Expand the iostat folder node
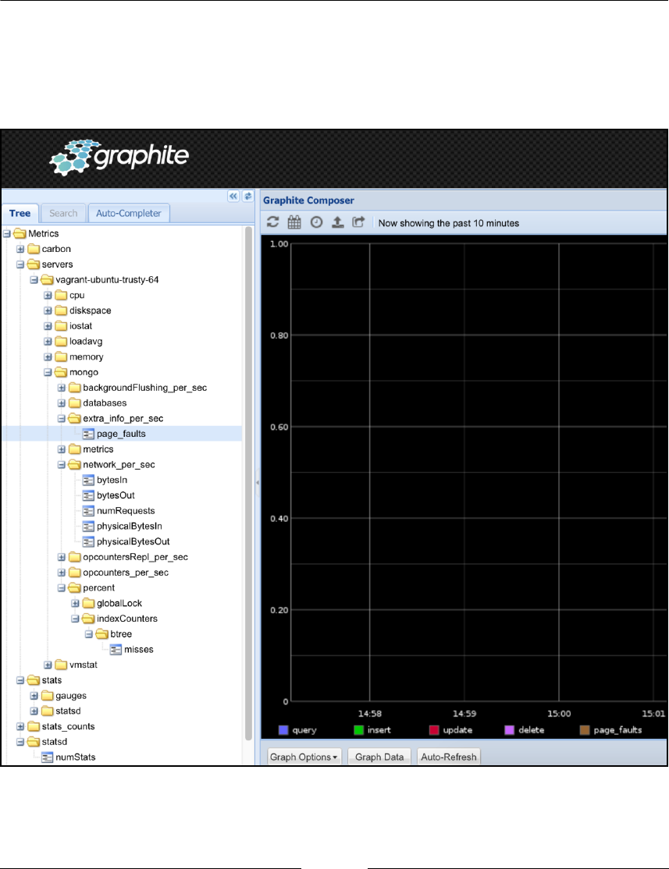 pos(48,326)
